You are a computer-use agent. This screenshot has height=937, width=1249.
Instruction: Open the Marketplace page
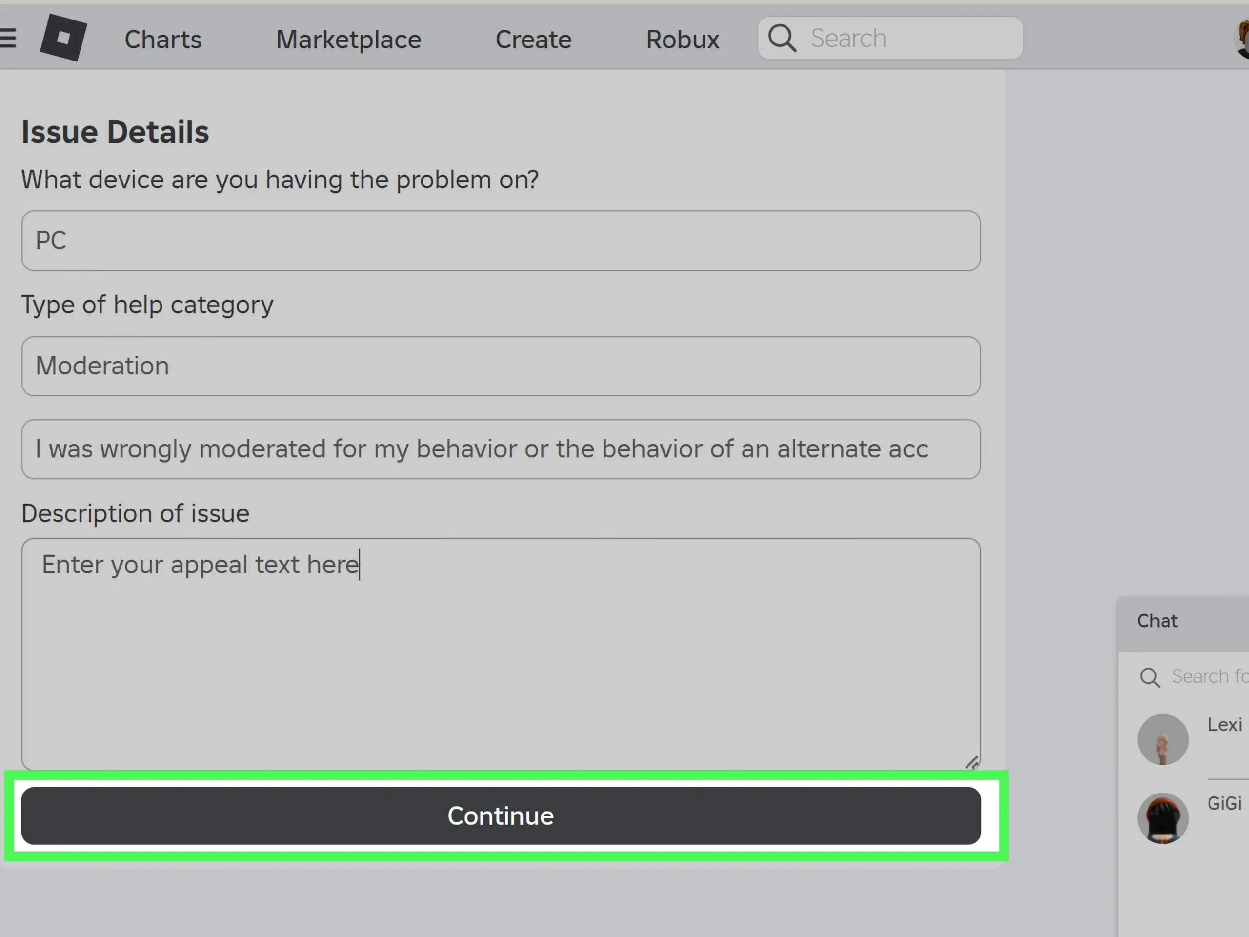click(348, 40)
